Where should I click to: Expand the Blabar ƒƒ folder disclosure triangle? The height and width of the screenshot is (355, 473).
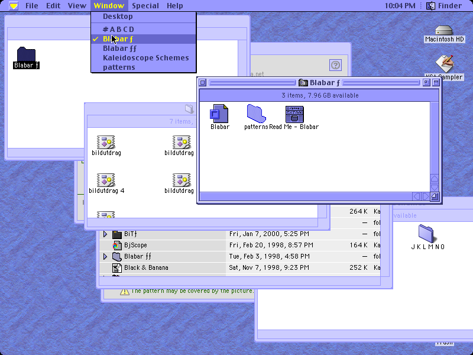click(x=105, y=257)
